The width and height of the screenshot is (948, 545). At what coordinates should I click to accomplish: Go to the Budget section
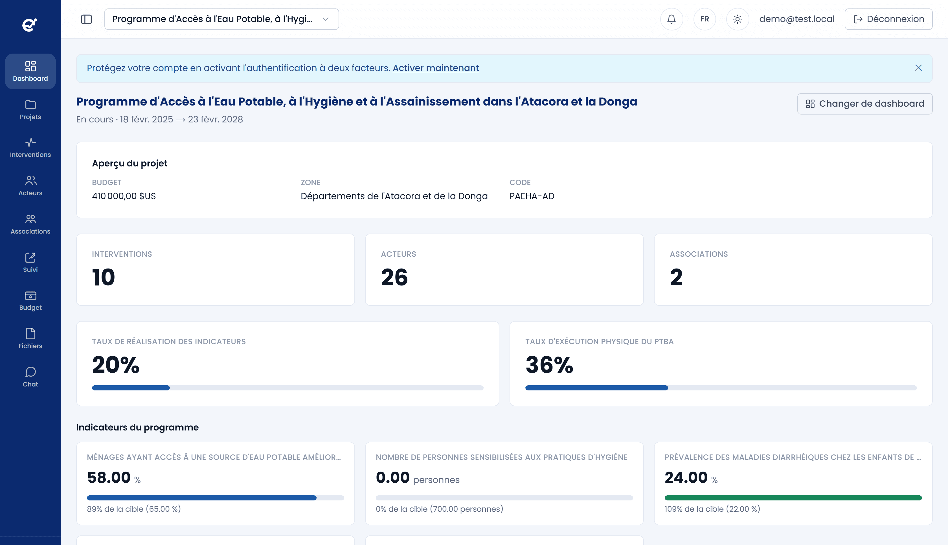click(30, 301)
